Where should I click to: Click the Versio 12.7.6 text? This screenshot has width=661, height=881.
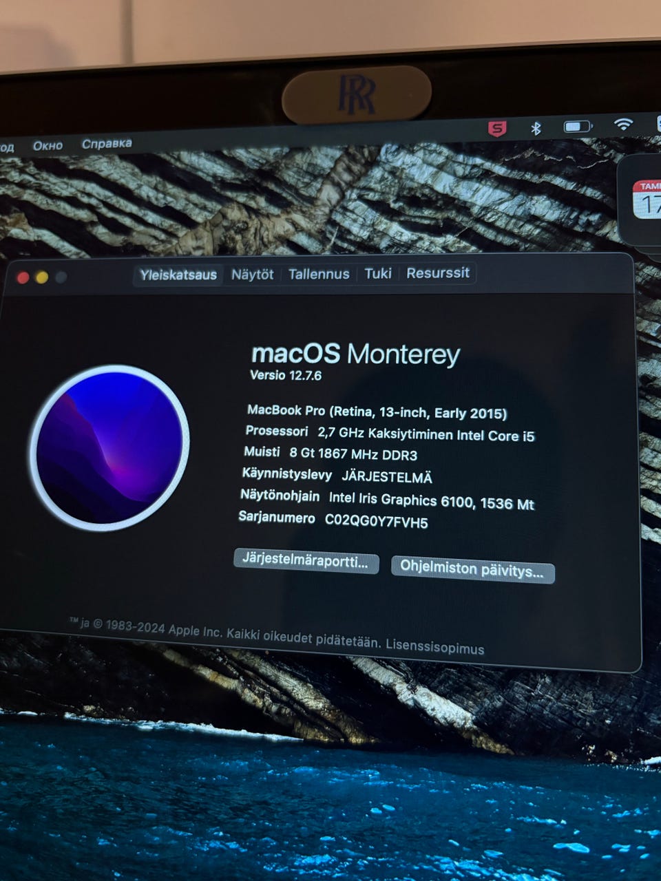click(x=286, y=375)
